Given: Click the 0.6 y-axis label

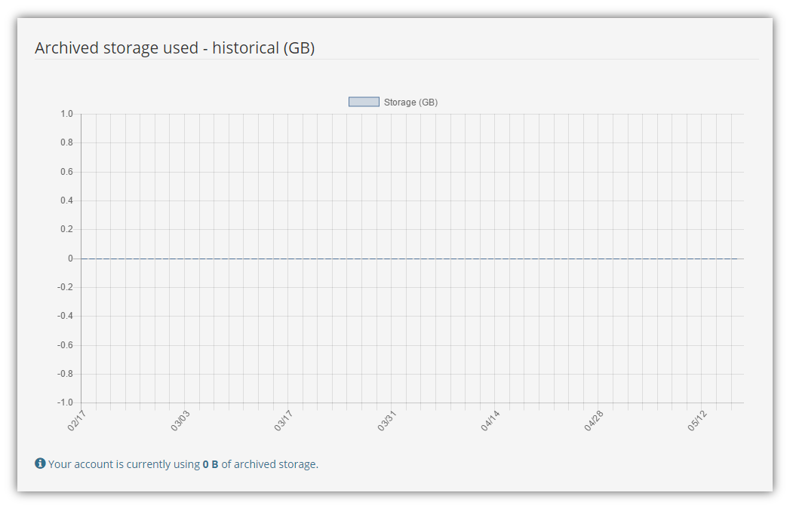Looking at the screenshot, I should click(x=66, y=172).
